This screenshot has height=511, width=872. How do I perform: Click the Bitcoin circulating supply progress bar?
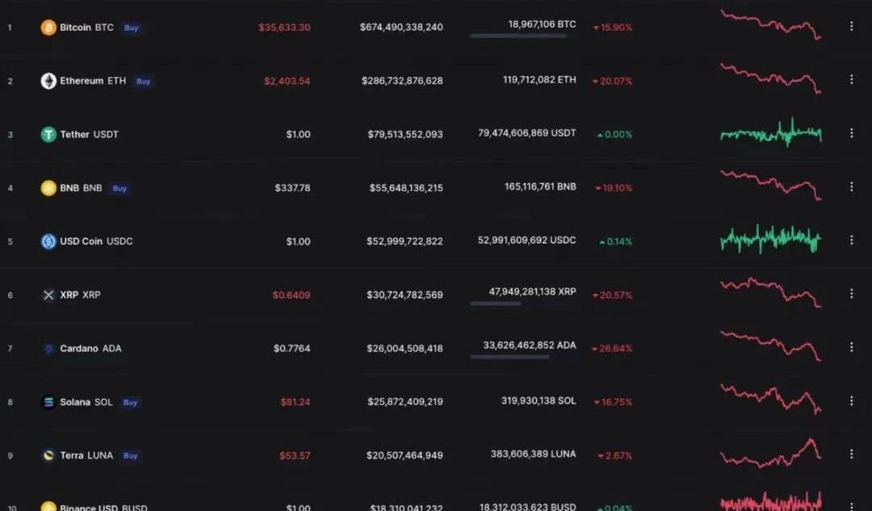[518, 36]
